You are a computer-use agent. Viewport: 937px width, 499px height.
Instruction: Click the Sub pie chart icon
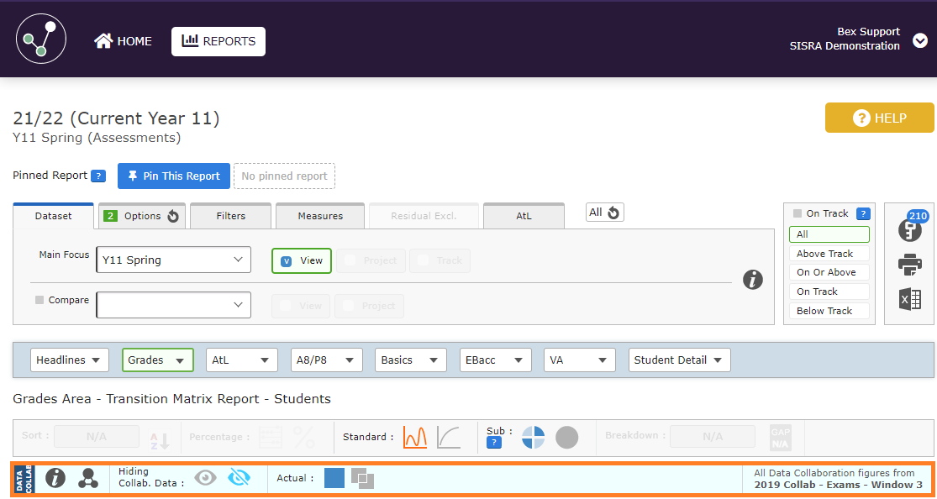533,437
